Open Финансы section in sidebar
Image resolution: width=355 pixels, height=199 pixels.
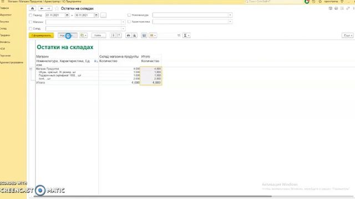5,42
